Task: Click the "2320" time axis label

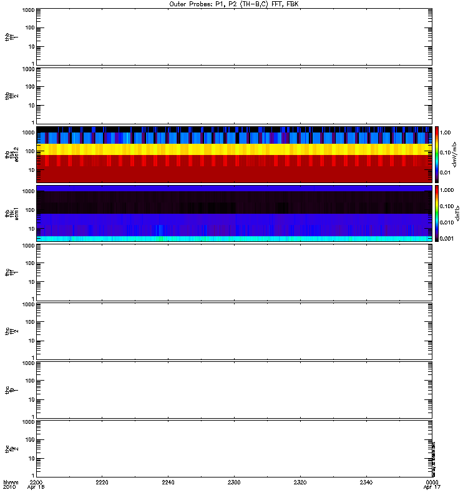Action: [x=300, y=482]
